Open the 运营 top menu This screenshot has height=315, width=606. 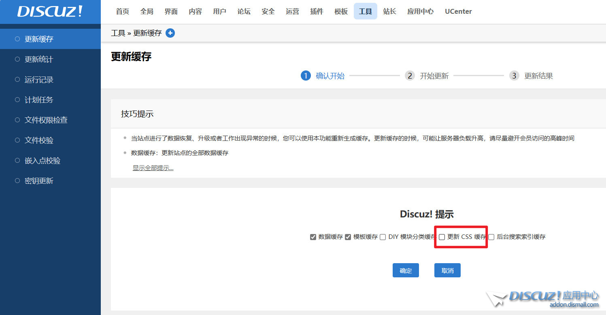(292, 11)
